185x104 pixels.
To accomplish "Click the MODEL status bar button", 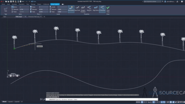I will 138,102.
